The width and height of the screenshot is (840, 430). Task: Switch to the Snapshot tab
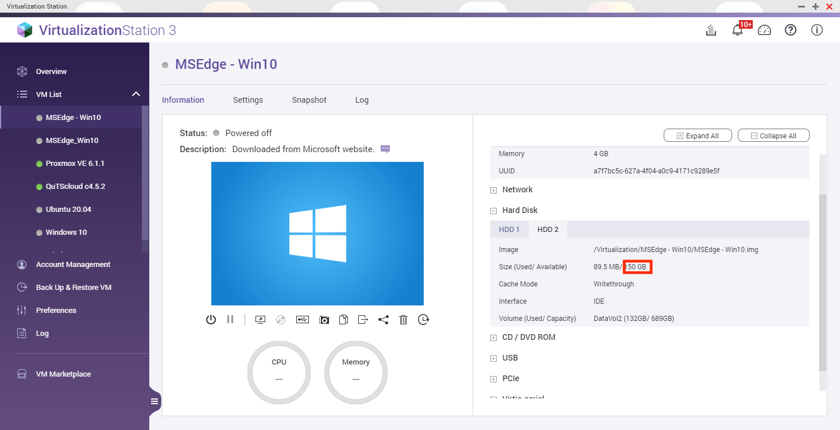(x=309, y=100)
